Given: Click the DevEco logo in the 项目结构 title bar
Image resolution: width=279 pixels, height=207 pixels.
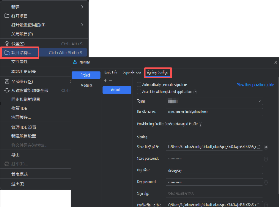Looking at the screenshot, I should pos(75,62).
